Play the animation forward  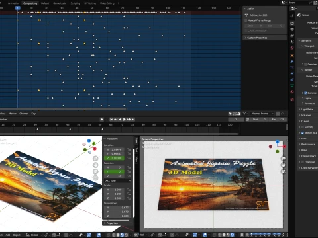(125, 120)
